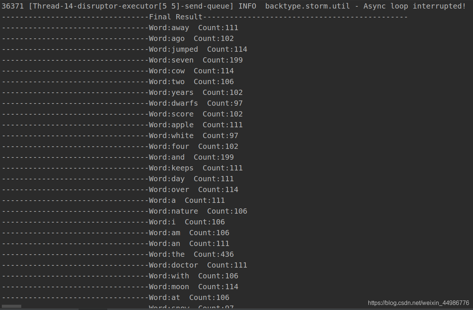The image size is (473, 310).
Task: Click the 'Word:score Count:102' line
Action: [x=122, y=114]
